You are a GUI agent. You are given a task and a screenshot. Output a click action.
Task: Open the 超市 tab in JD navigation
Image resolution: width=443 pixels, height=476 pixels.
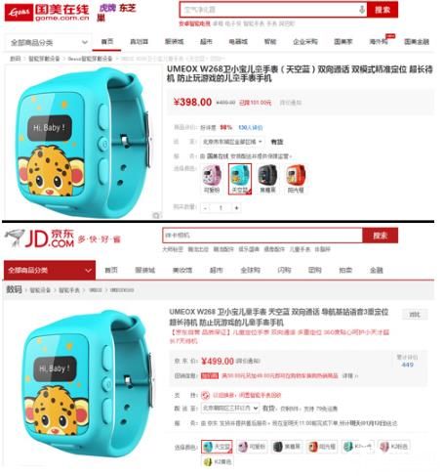coord(216,270)
